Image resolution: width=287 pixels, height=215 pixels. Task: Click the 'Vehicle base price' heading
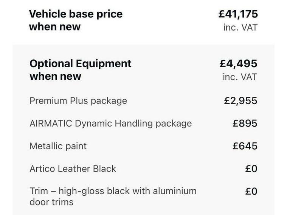[76, 14]
